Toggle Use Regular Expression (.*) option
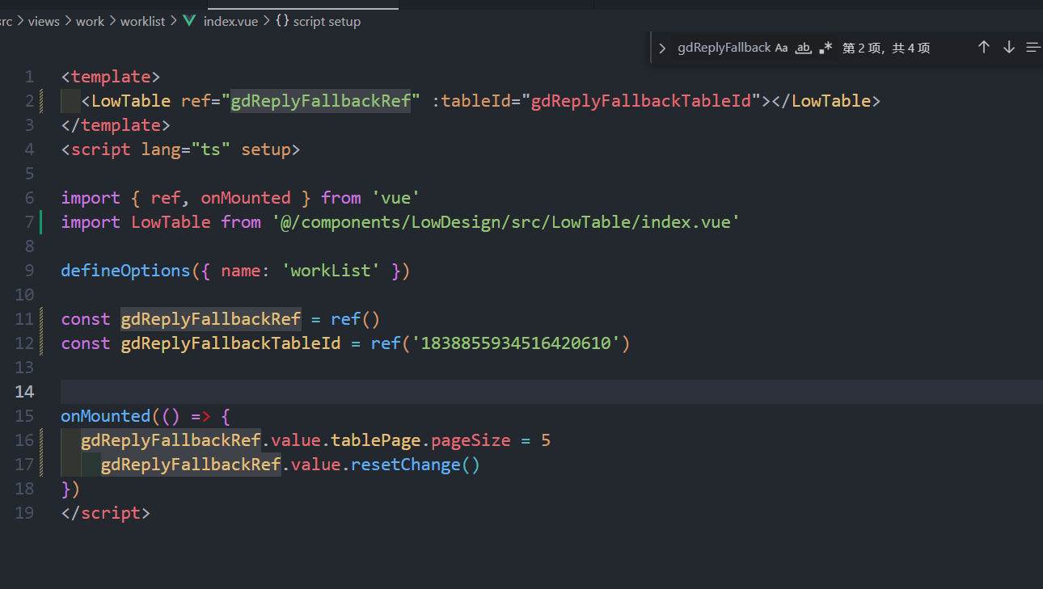 tap(826, 48)
